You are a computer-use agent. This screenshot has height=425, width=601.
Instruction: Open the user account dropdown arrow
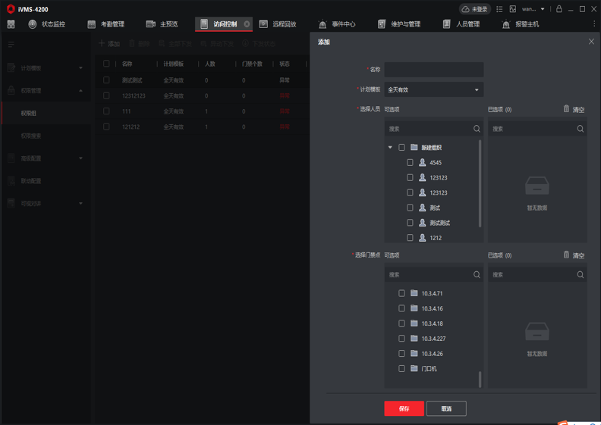(543, 9)
